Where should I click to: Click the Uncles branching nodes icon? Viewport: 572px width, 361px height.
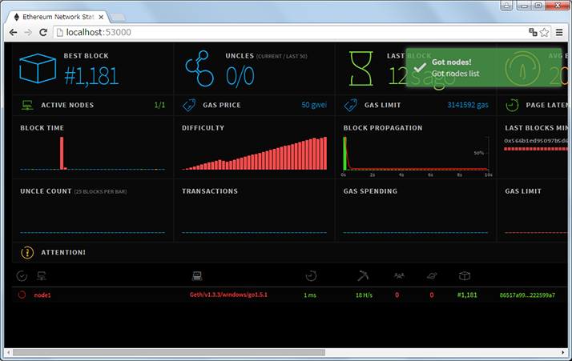click(200, 70)
